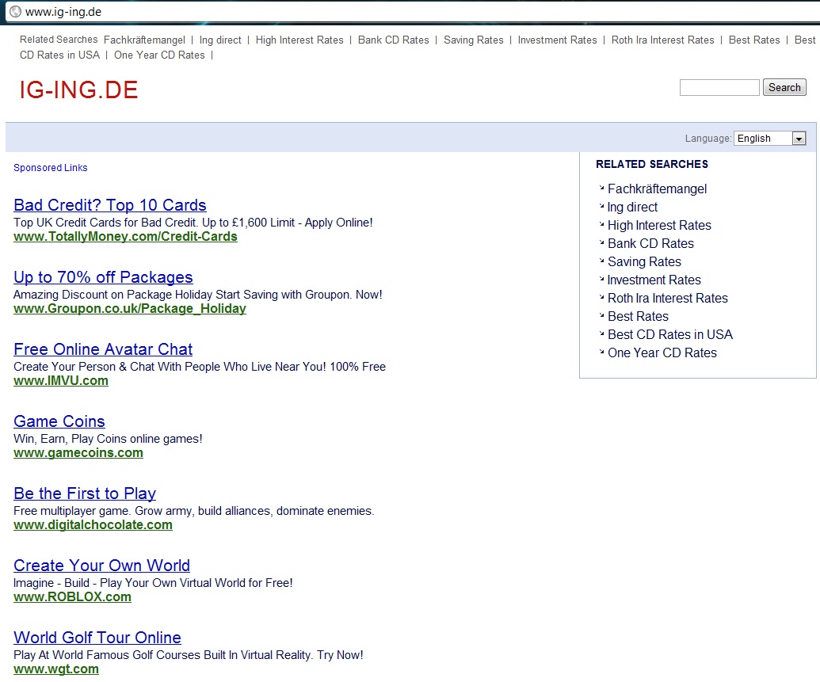
Task: Open 'Free Online Avatar Chat' ad
Action: pyautogui.click(x=103, y=349)
